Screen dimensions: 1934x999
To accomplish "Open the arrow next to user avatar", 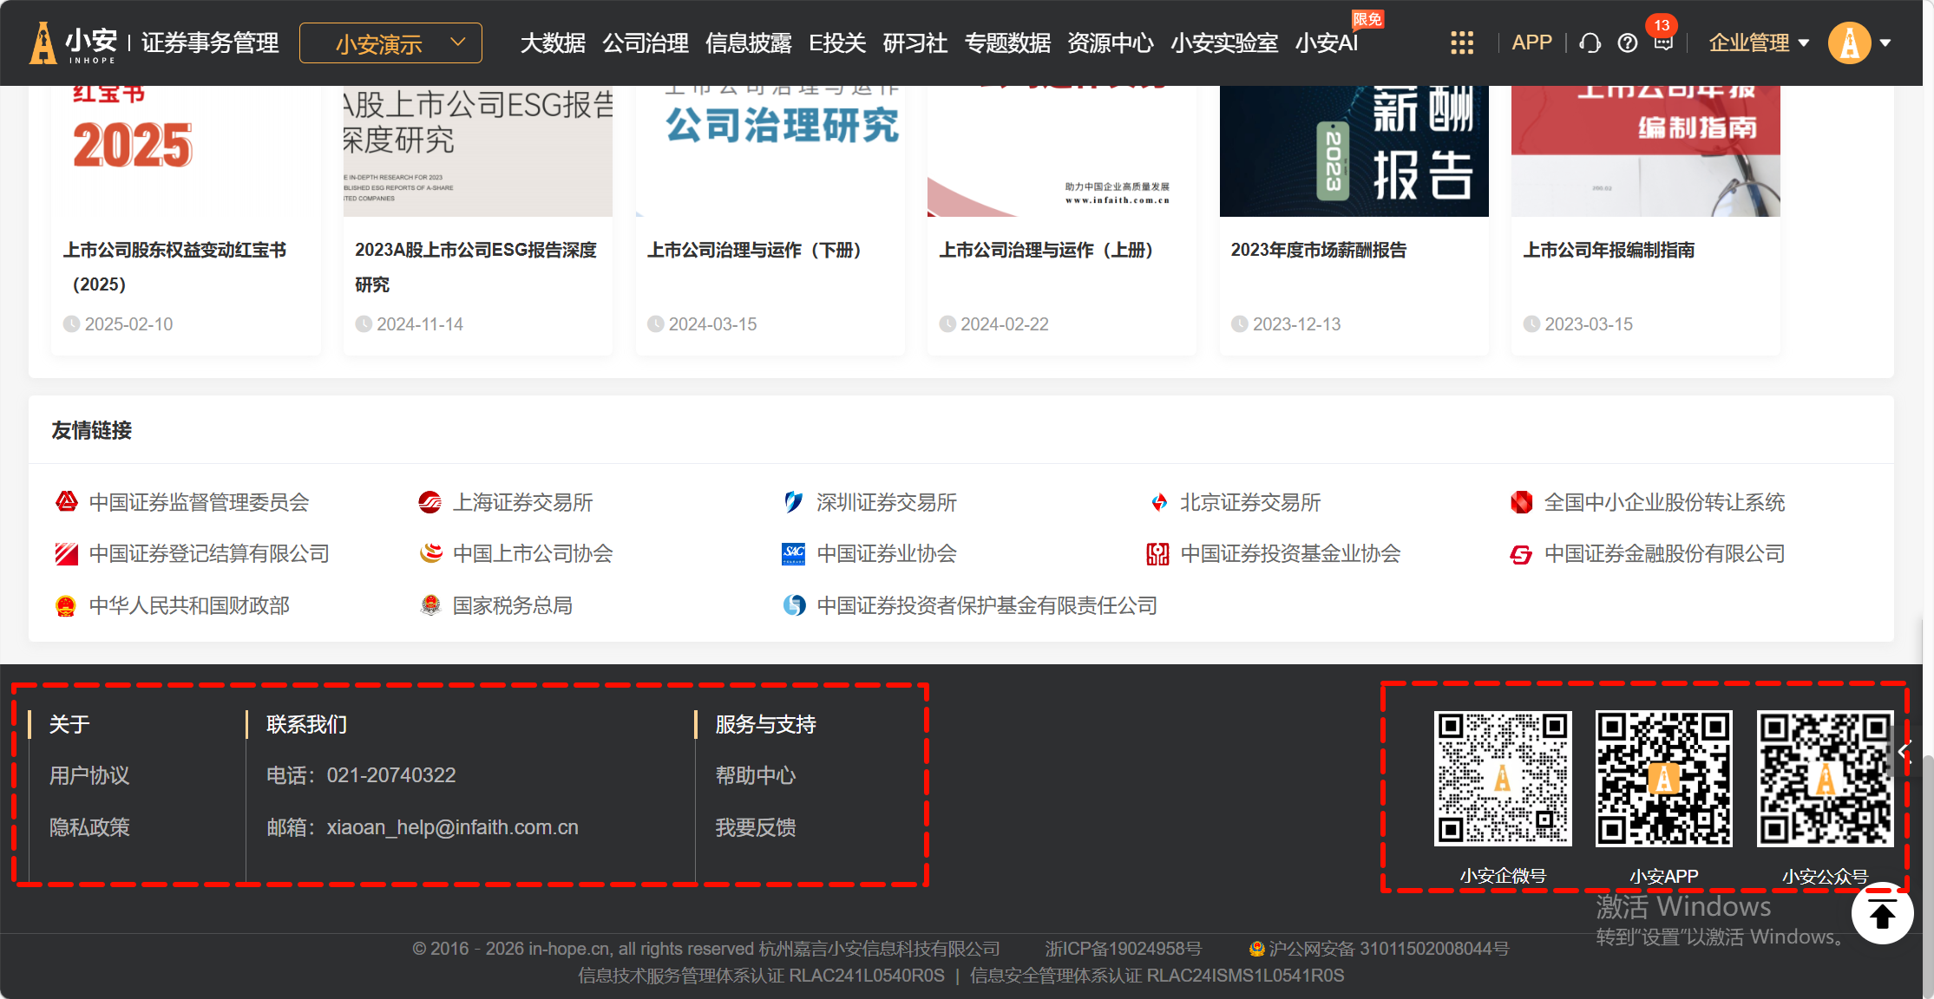I will [1885, 42].
